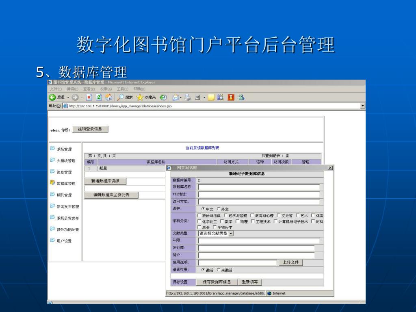The image size is (416, 312).
Task: Click the Research books toolbar icon
Action: 221,97
